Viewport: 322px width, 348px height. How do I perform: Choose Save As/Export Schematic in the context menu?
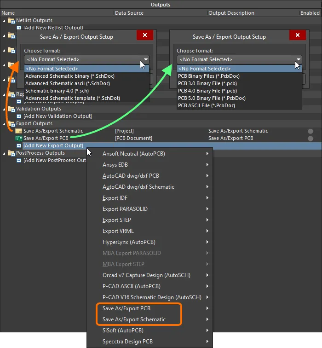pos(149,319)
